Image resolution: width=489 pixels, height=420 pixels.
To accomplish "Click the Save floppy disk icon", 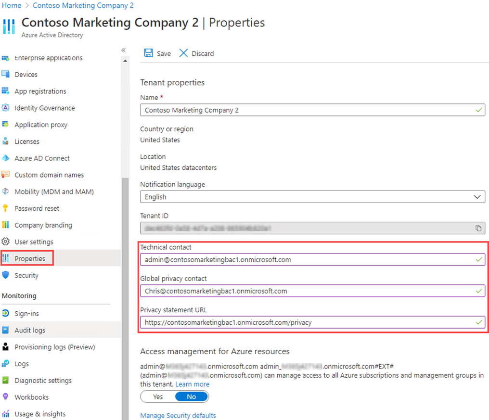I will pyautogui.click(x=148, y=53).
